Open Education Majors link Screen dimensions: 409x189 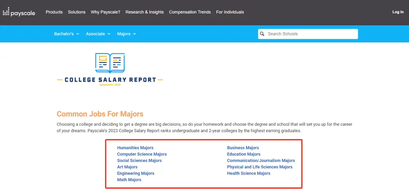(x=244, y=154)
